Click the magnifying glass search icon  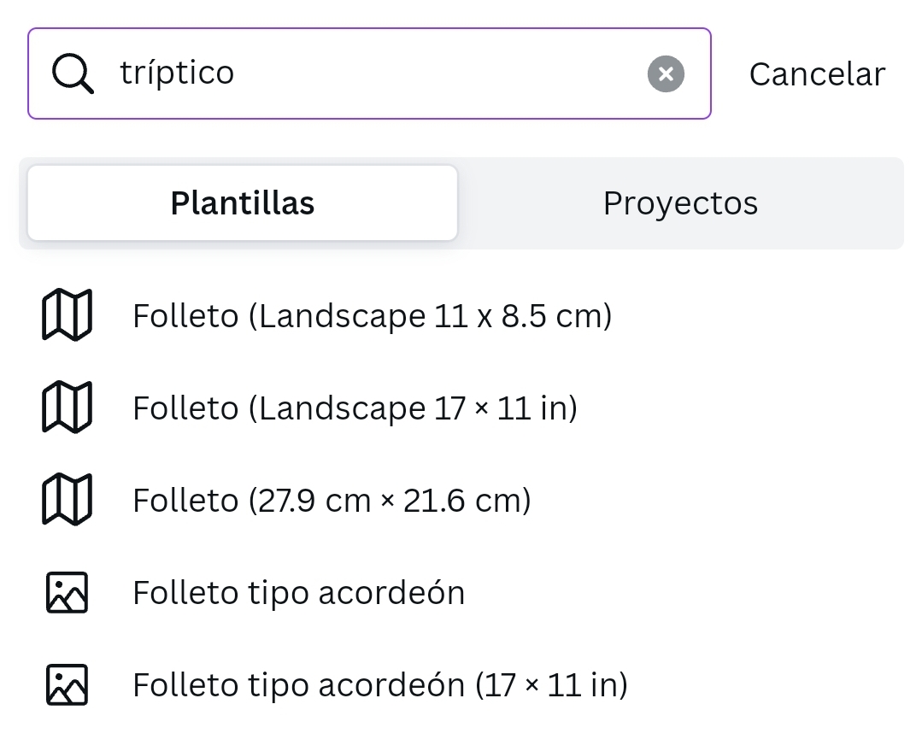73,73
